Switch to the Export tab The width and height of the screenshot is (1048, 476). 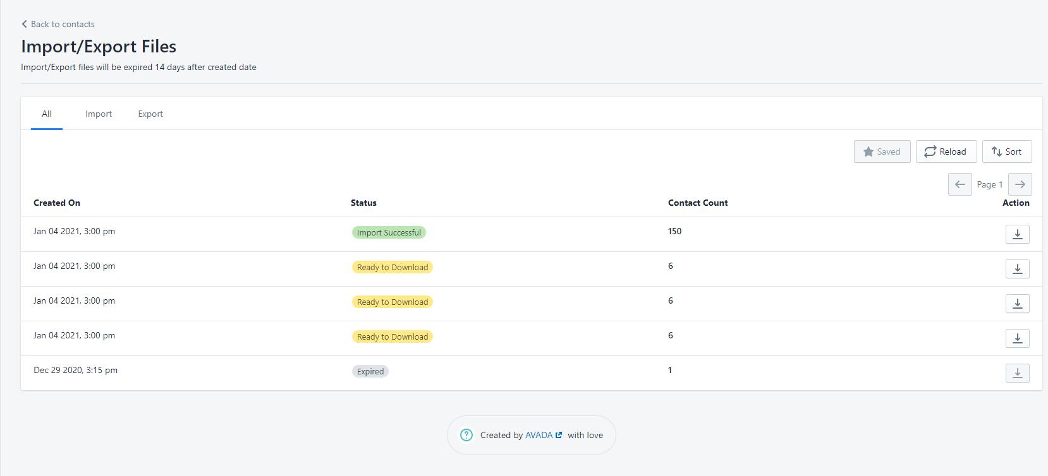click(150, 114)
